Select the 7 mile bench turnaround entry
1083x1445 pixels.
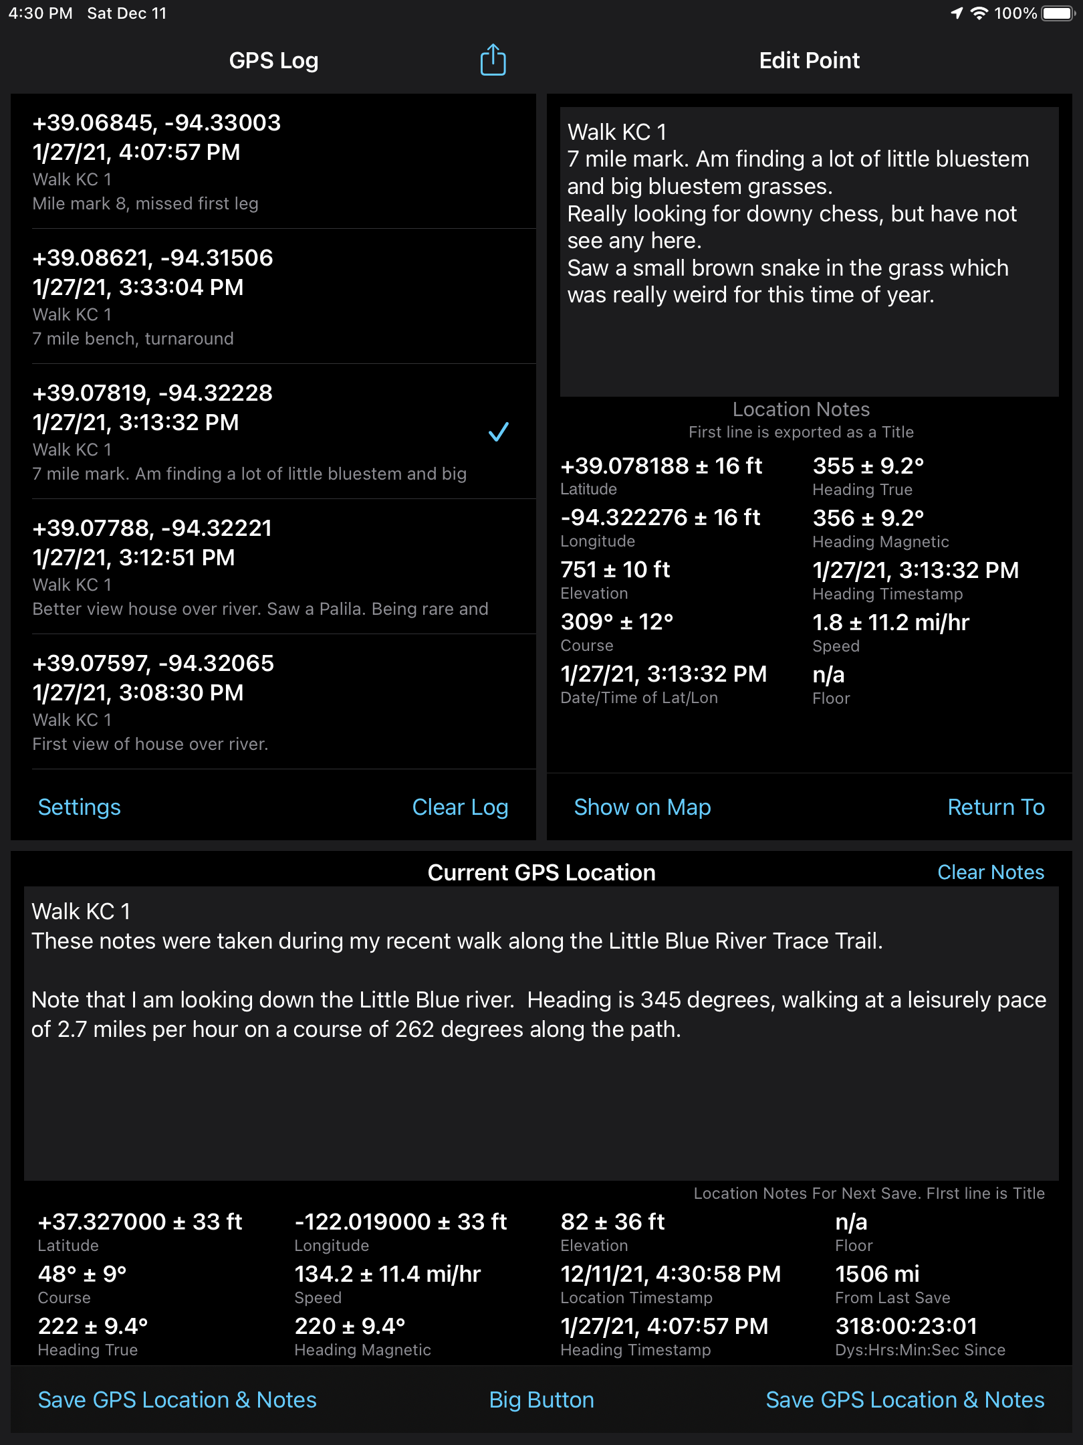273,297
